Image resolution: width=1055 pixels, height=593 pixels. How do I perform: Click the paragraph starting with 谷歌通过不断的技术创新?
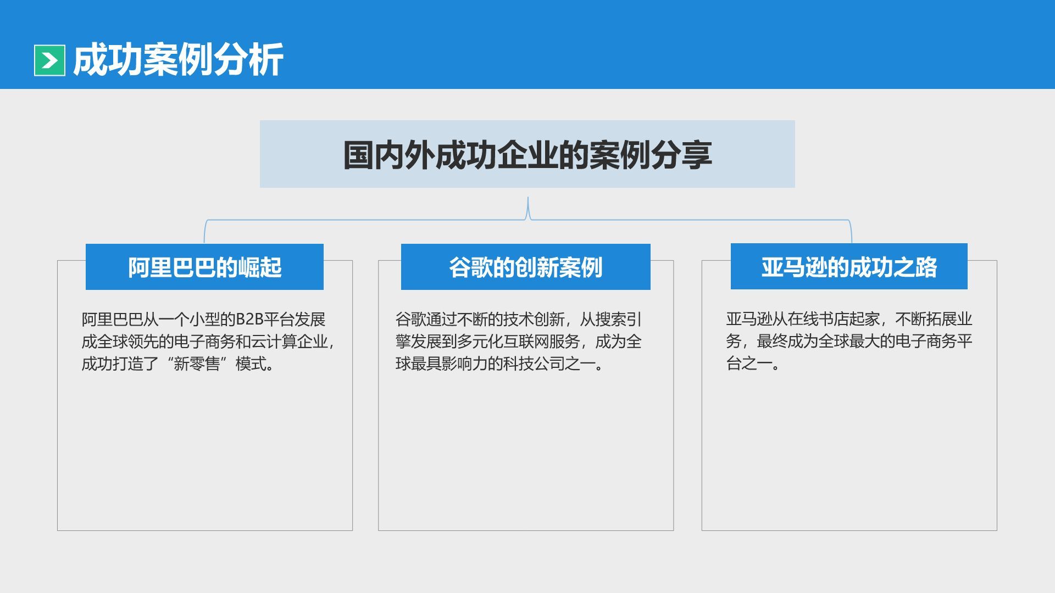pos(518,342)
